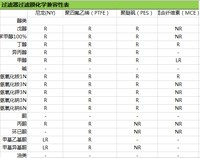Viewport: 200px width, 158px height.
Task: Click the 聚四氟乙烯 (PTFE) header cell
Action: tap(90, 13)
